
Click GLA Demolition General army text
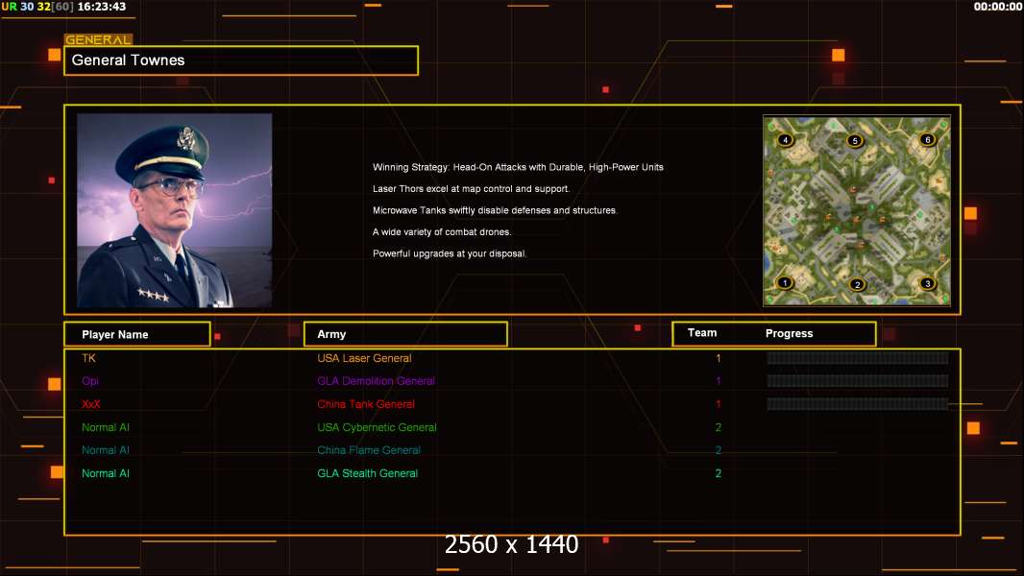tap(377, 381)
